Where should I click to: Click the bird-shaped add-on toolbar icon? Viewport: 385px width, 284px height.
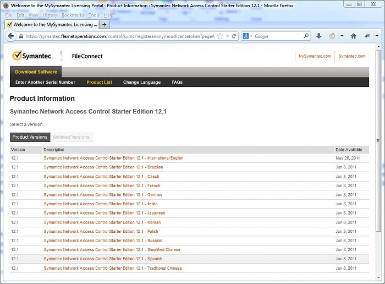367,36
